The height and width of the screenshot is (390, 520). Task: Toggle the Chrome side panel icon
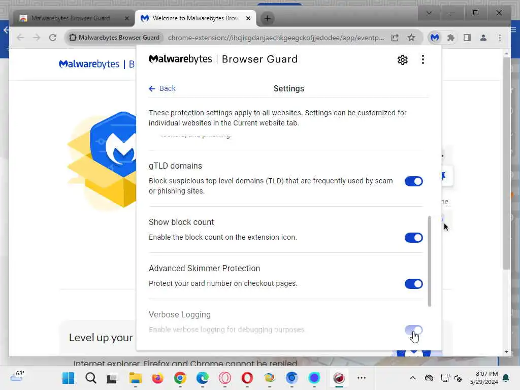pyautogui.click(x=467, y=38)
